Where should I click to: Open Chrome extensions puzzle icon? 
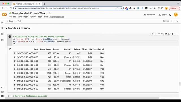click(154, 8)
